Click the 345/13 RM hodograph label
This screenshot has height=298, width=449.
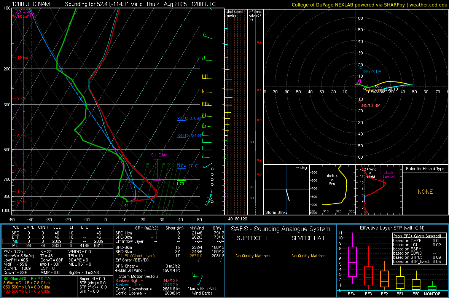370,105
